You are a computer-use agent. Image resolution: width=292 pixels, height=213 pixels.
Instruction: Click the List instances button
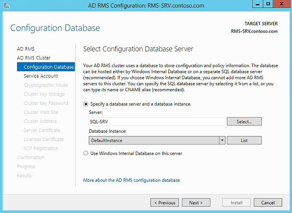[244, 141]
